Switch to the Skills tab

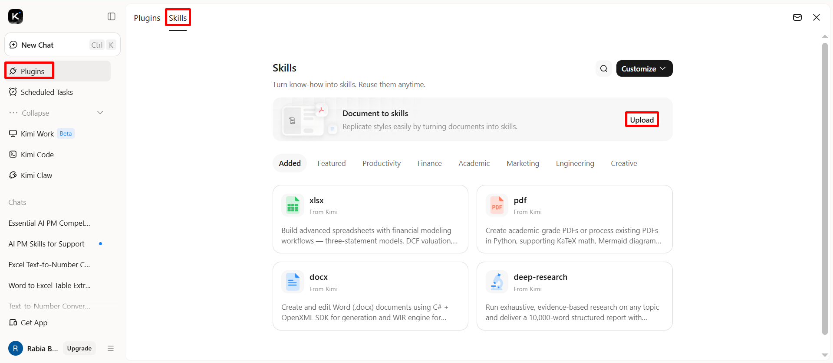tap(178, 18)
